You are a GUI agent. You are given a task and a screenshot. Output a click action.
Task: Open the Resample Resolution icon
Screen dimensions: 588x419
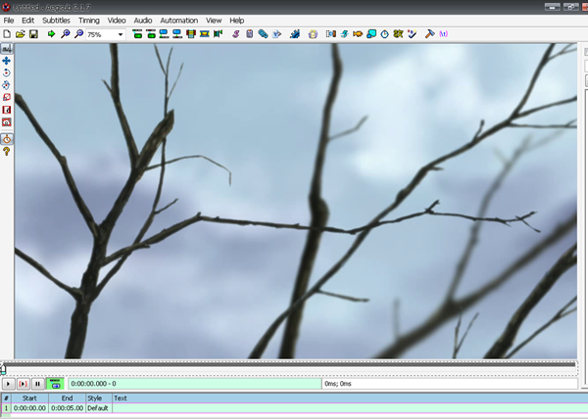point(371,34)
